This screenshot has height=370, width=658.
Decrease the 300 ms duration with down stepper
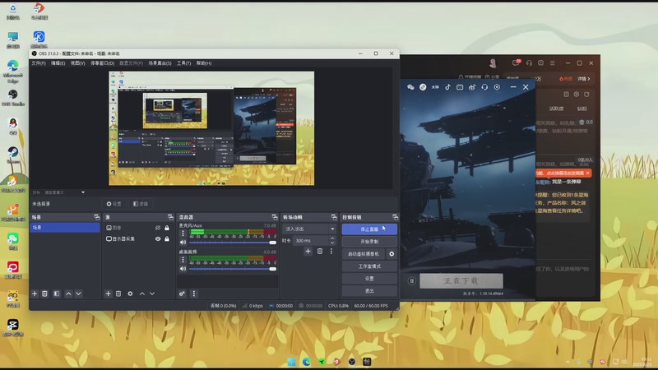[x=332, y=243]
